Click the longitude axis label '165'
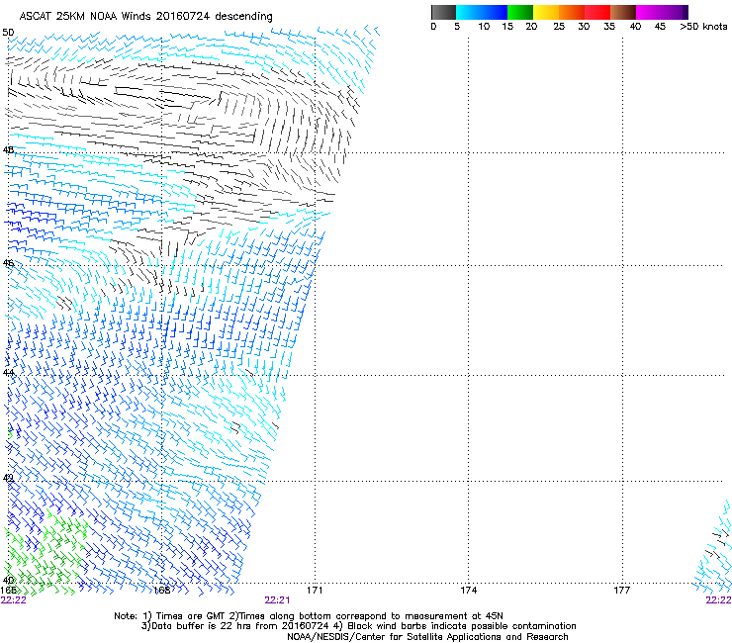This screenshot has width=732, height=643. (x=8, y=591)
